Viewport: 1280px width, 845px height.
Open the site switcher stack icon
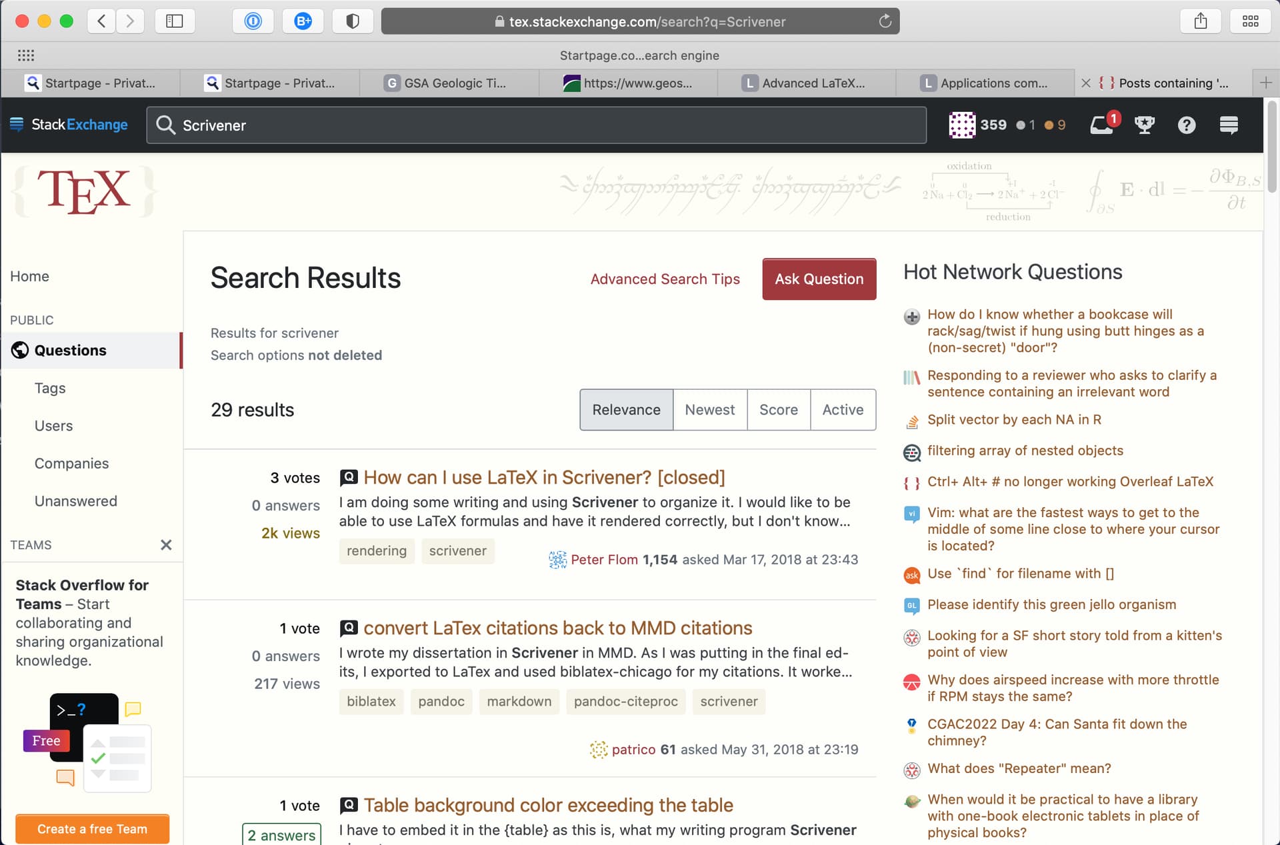coord(1229,125)
